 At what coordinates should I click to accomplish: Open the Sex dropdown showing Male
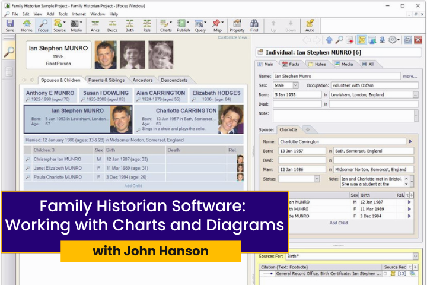pos(295,85)
